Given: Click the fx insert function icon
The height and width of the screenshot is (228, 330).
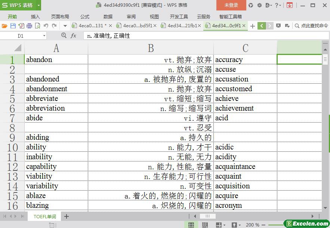Looking at the screenshot, I should pos(73,36).
